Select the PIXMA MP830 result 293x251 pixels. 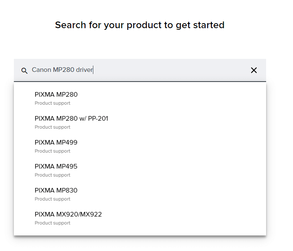[x=56, y=190]
